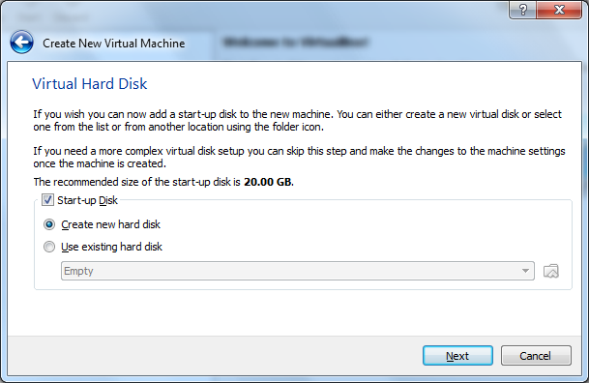Select the Create new hard disk radio
589x383 pixels.
[x=49, y=224]
